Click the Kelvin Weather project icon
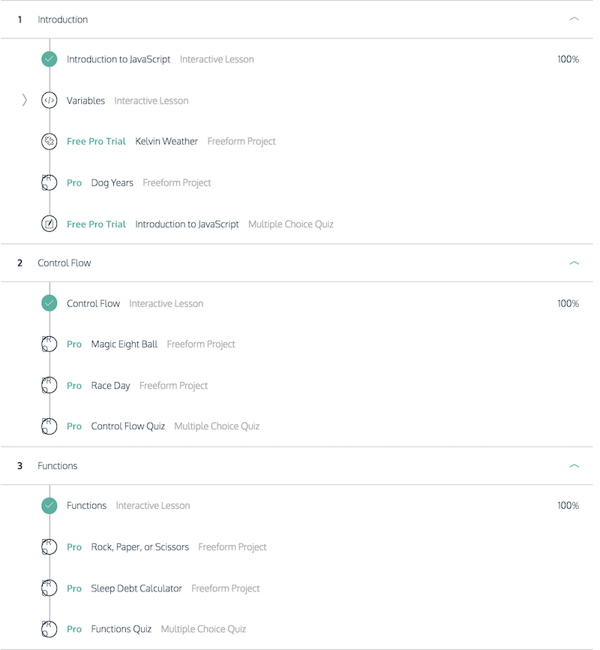This screenshot has width=600, height=650. point(49,141)
